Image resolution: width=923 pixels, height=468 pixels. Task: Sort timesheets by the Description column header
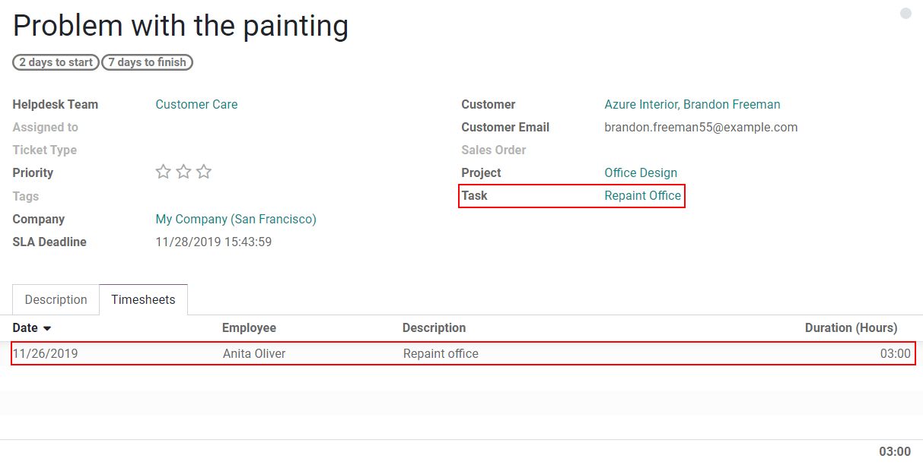(x=434, y=327)
